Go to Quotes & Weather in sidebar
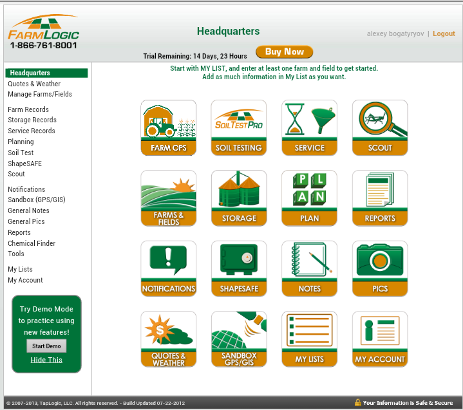Viewport: 463px width, 410px height. point(34,84)
